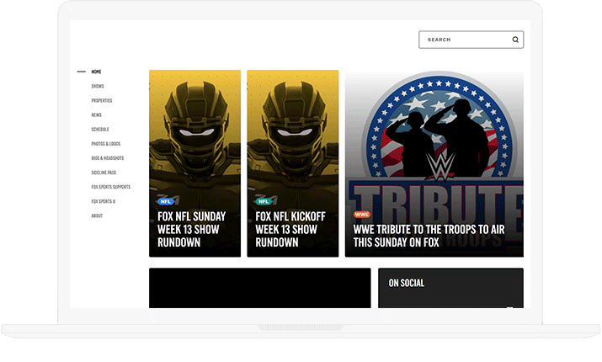Navigate to Schedule page
The width and height of the screenshot is (602, 362).
(x=100, y=129)
